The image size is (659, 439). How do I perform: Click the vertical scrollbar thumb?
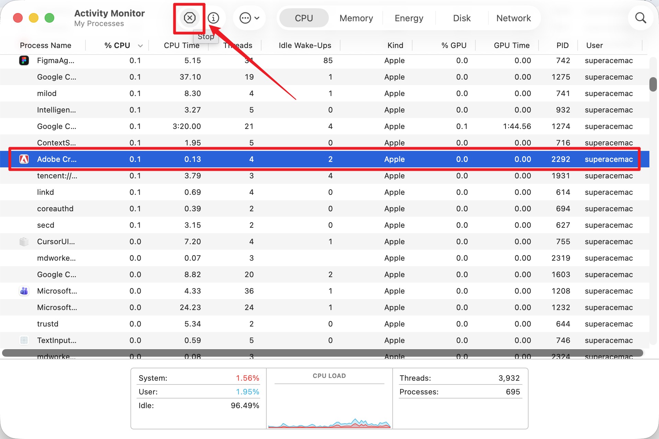(x=653, y=84)
